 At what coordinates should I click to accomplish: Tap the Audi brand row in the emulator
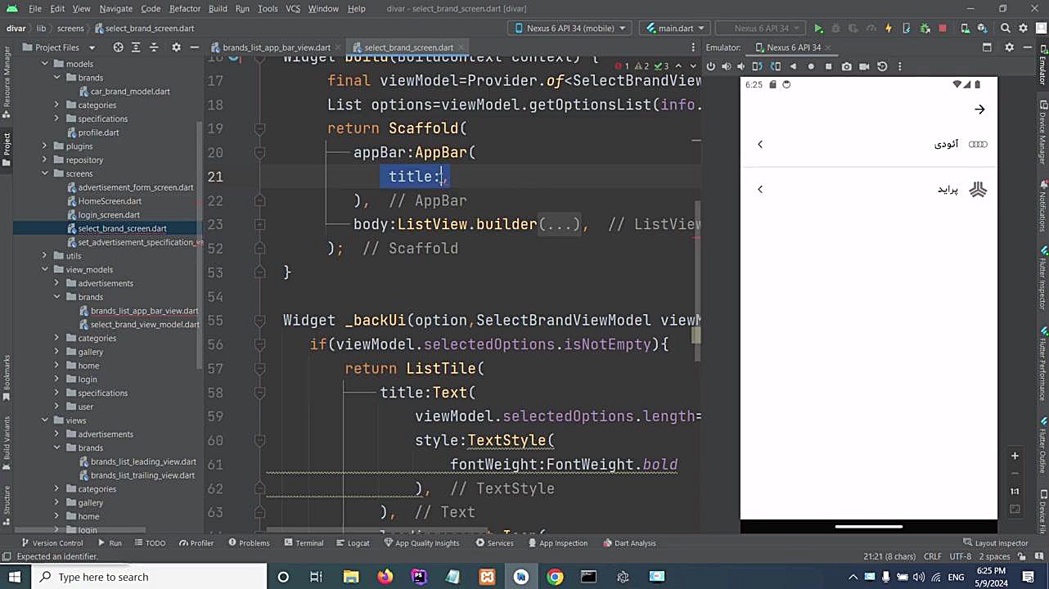pyautogui.click(x=869, y=144)
